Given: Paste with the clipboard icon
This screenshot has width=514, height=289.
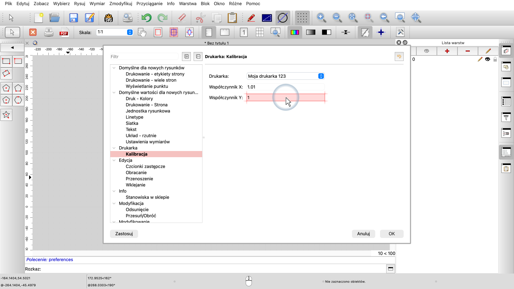Looking at the screenshot, I should (232, 17).
